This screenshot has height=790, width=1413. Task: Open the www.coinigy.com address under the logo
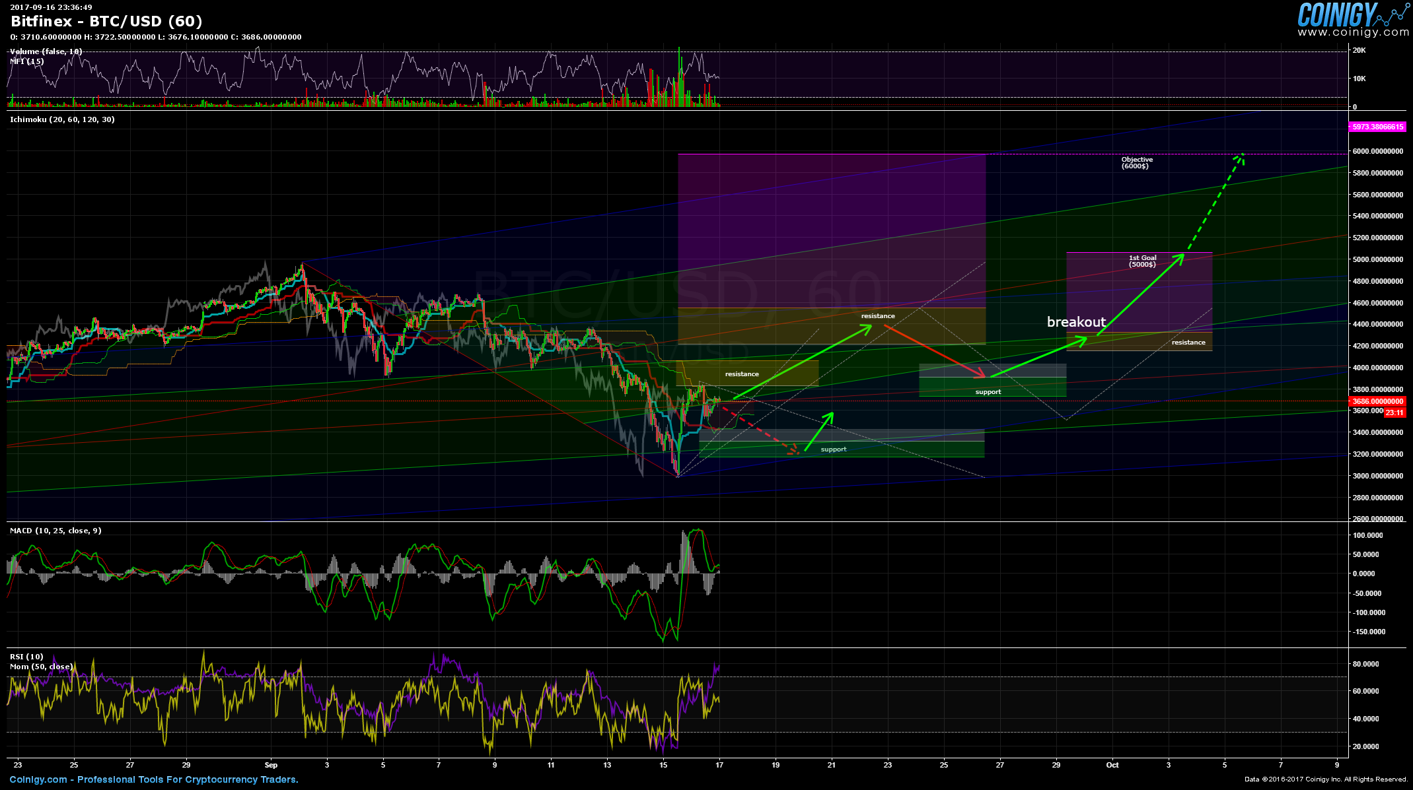click(x=1353, y=32)
